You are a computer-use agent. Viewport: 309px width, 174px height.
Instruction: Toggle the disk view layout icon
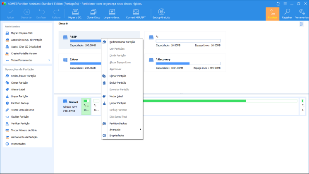(302, 24)
